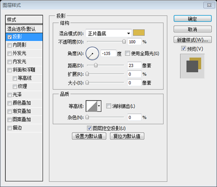
Task: Enable the 描边 checkbox
Action: [9, 128]
